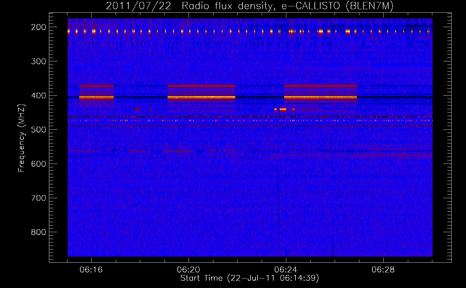Click the "Frequency (MHZ)" axis label
Image resolution: width=466 pixels, height=288 pixels.
22,138
